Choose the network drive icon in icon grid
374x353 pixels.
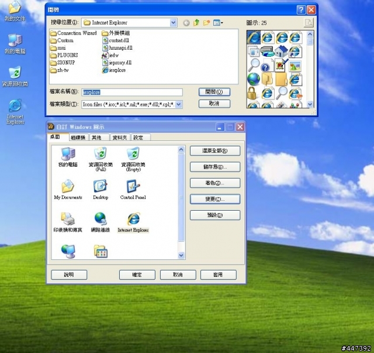pos(267,52)
